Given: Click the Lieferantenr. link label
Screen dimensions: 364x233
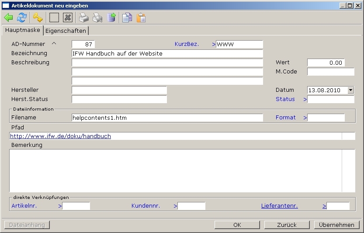Looking at the screenshot, I should [x=279, y=205].
